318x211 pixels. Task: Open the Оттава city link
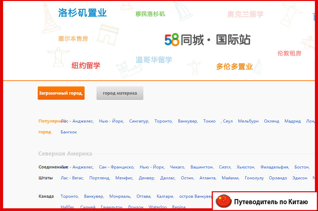(x=144, y=196)
